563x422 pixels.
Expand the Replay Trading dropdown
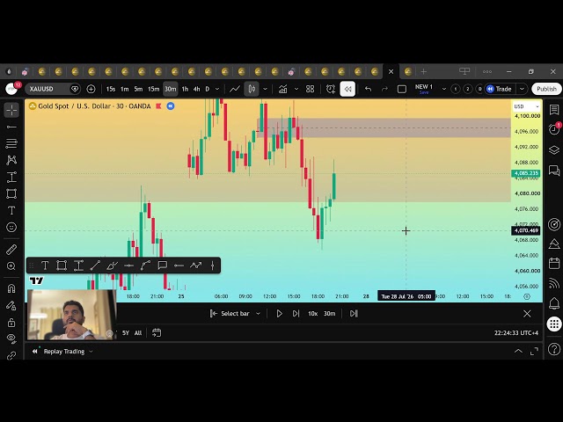click(x=91, y=352)
